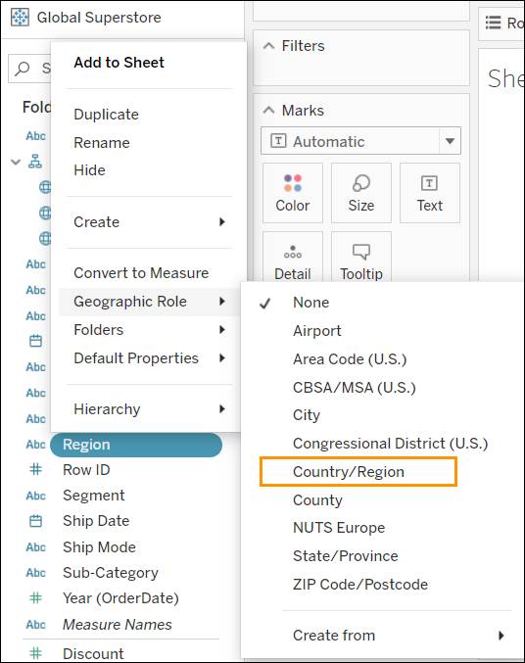The height and width of the screenshot is (663, 525).
Task: Select CBSA/MSA (U.S.) role
Action: tap(355, 387)
